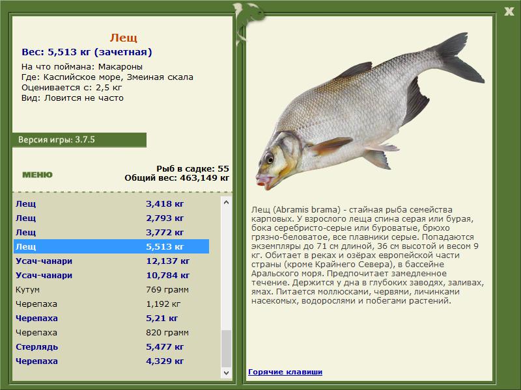The width and height of the screenshot is (521, 390).
Task: Click the Общий вес: 463,149 кг total
Action: pyautogui.click(x=176, y=178)
